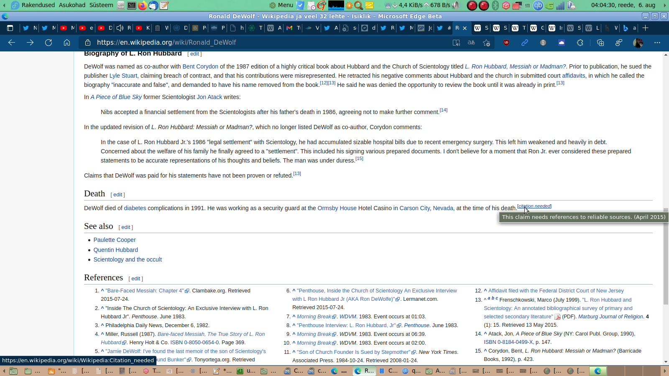Open the Collections panel

[x=600, y=43]
